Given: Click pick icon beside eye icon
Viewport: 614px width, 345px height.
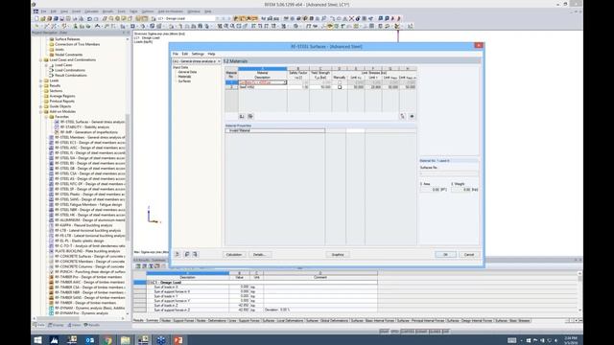Looking at the screenshot, I should pyautogui.click(x=403, y=116).
